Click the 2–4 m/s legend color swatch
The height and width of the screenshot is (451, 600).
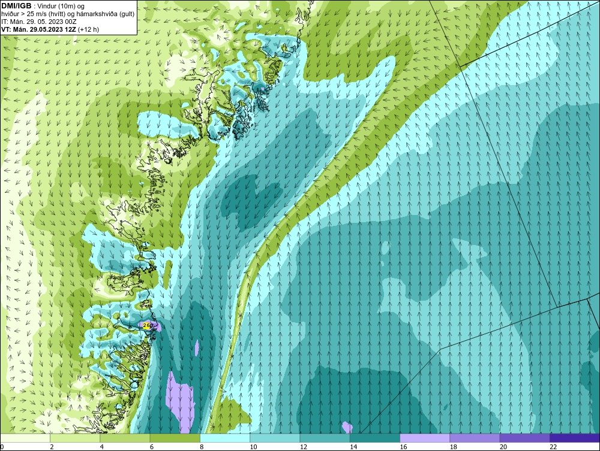pos(75,438)
